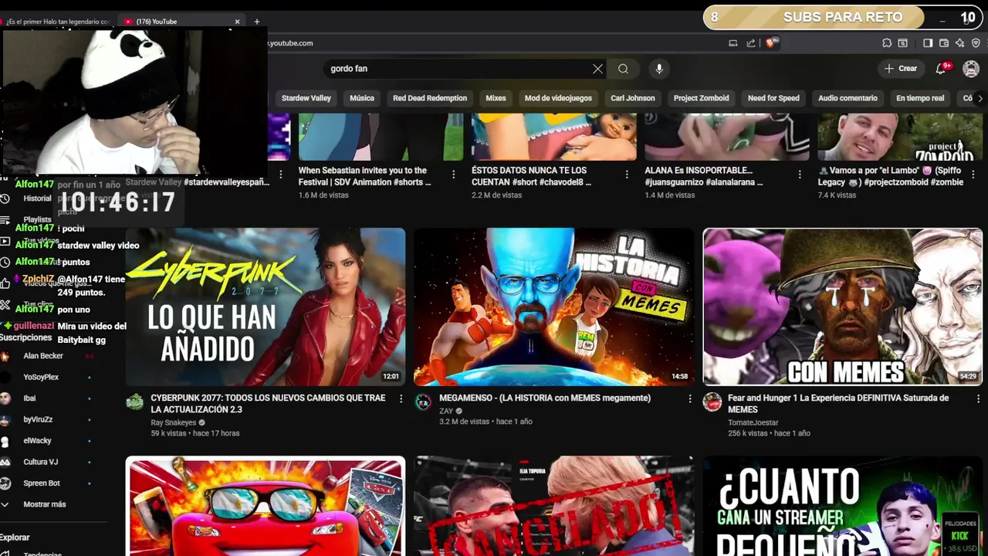The width and height of the screenshot is (988, 556).
Task: Open Fear and Hunger Con Memes thumbnail
Action: pos(842,307)
